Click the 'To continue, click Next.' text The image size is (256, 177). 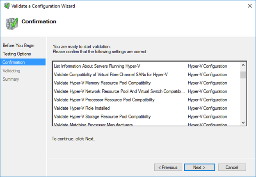coord(73,139)
